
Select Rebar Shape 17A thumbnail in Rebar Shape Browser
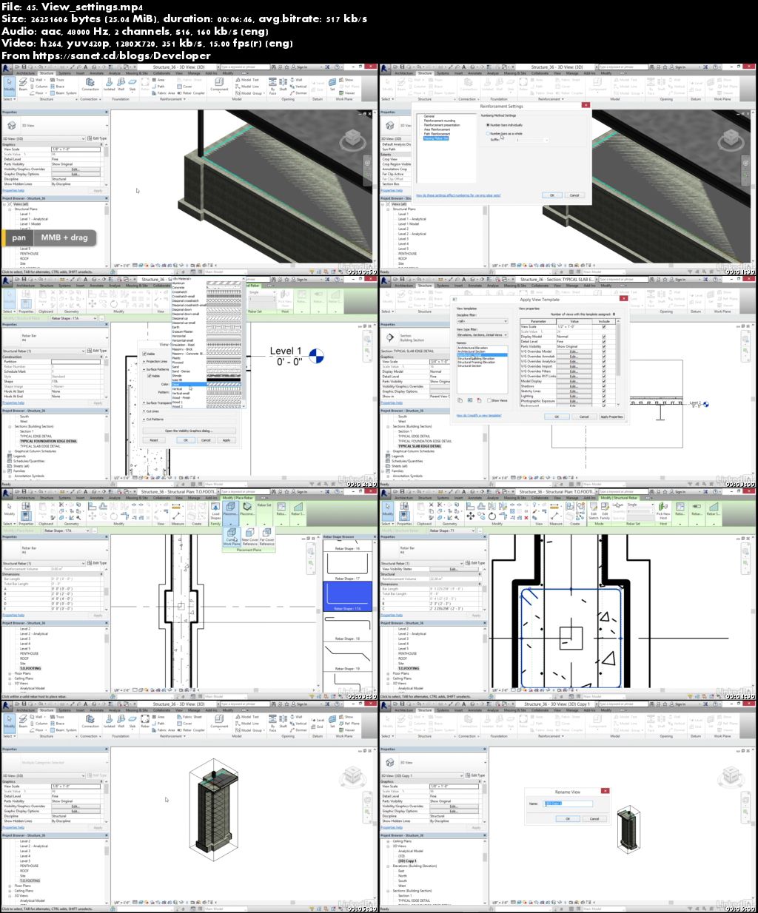pyautogui.click(x=348, y=596)
